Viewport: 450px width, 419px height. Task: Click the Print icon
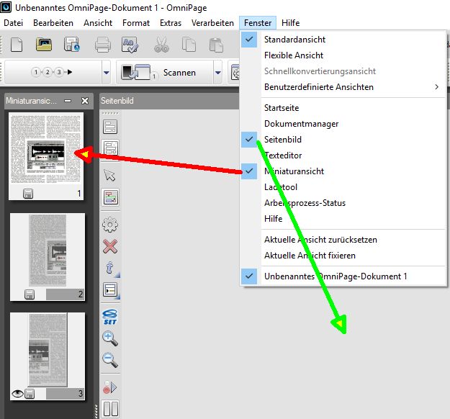click(x=103, y=45)
